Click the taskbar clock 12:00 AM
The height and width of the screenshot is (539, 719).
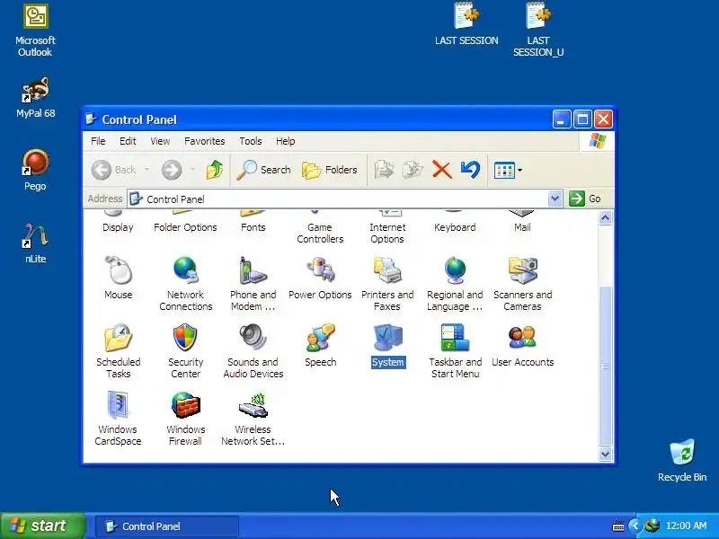click(x=686, y=526)
